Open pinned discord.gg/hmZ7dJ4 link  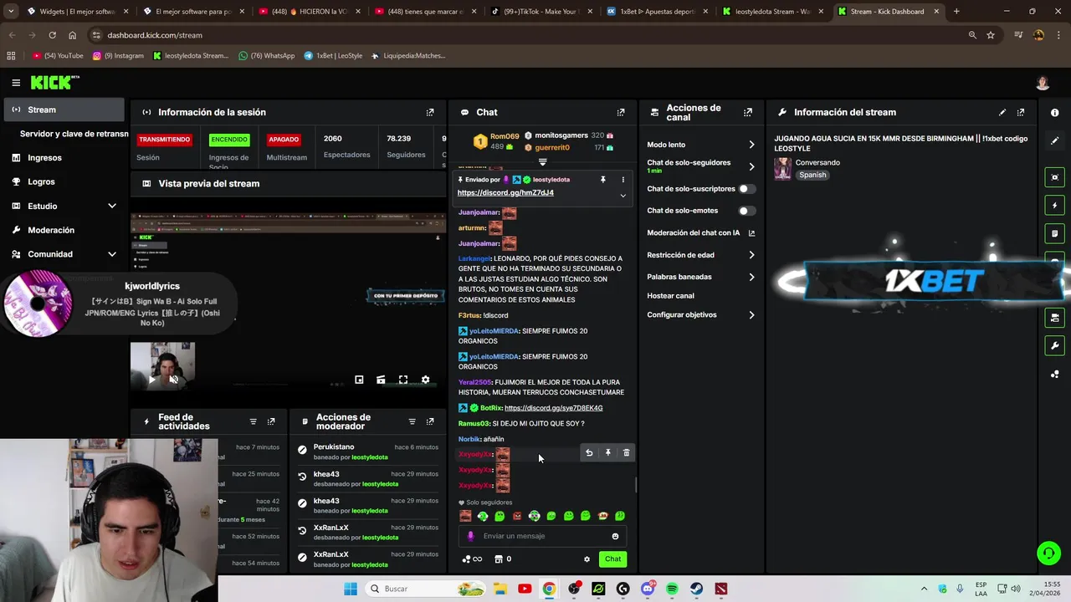(505, 193)
